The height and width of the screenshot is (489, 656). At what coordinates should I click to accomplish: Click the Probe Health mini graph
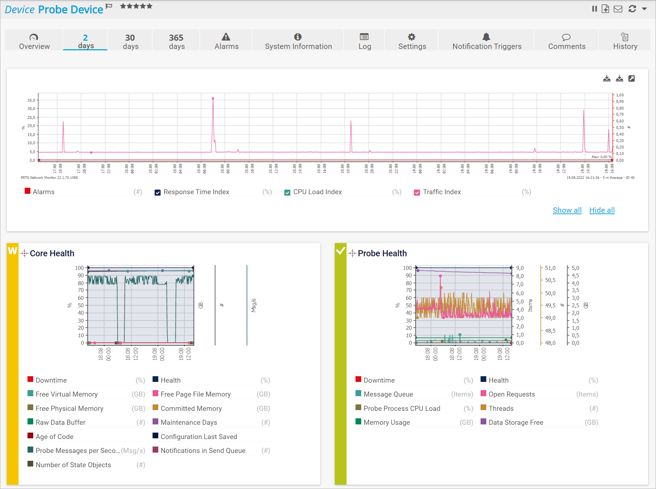464,305
